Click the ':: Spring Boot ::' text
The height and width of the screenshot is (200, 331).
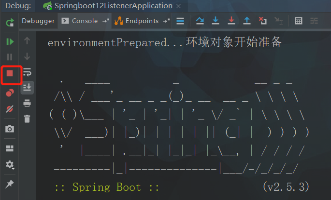[107, 187]
